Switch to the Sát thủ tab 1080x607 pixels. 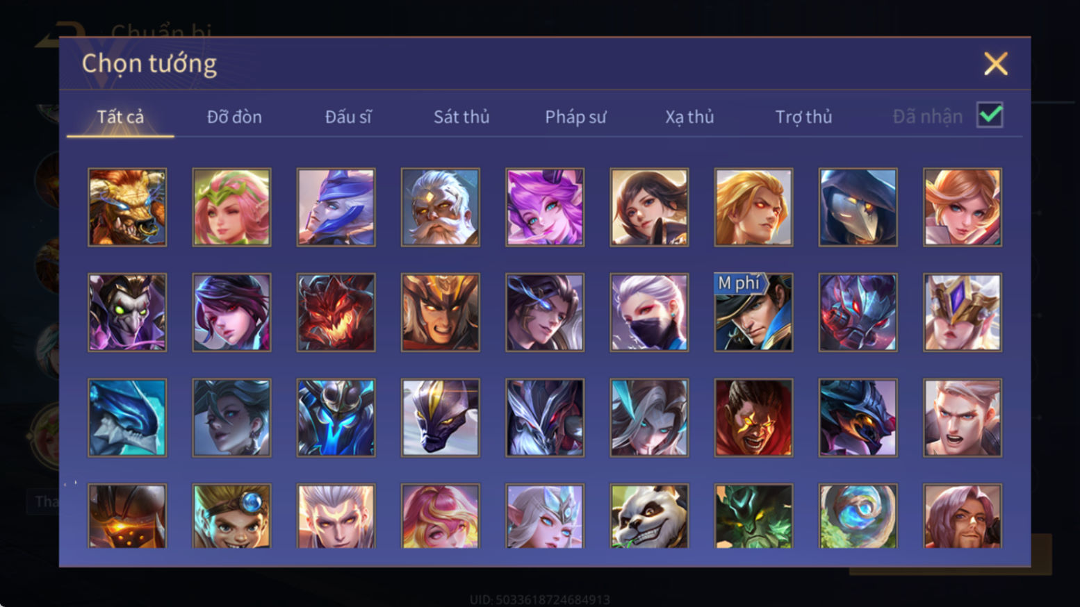(x=461, y=117)
